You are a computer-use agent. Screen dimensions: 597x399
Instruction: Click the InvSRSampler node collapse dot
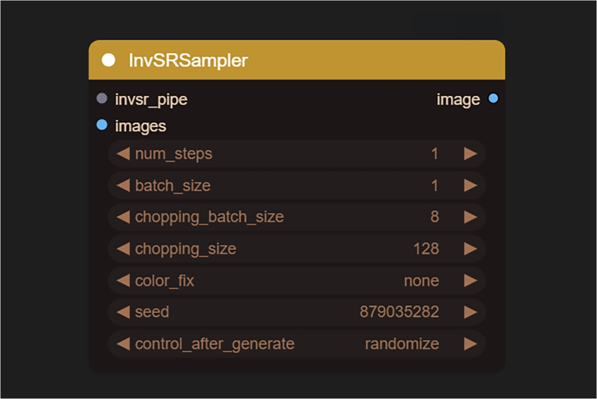108,60
